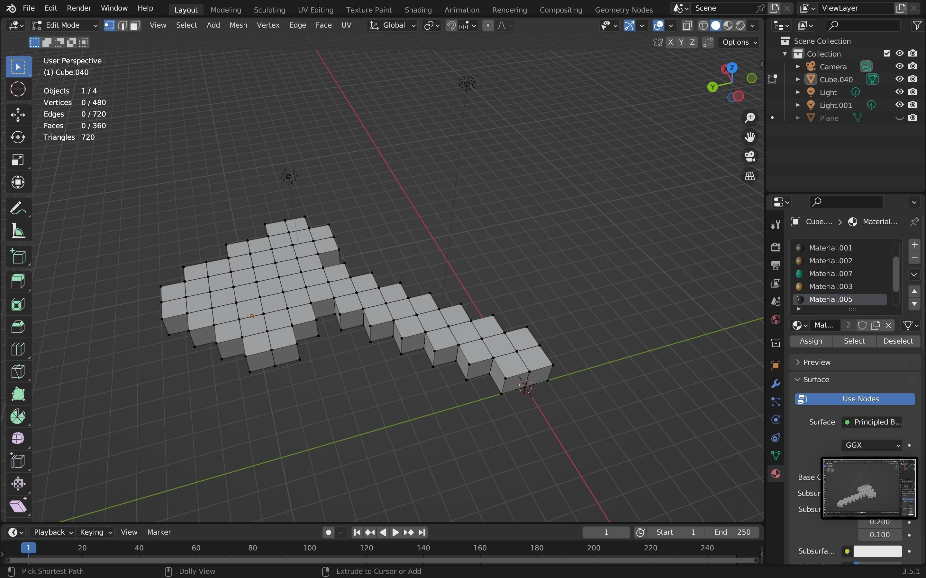
Task: Open the Mesh menu
Action: coord(238,25)
